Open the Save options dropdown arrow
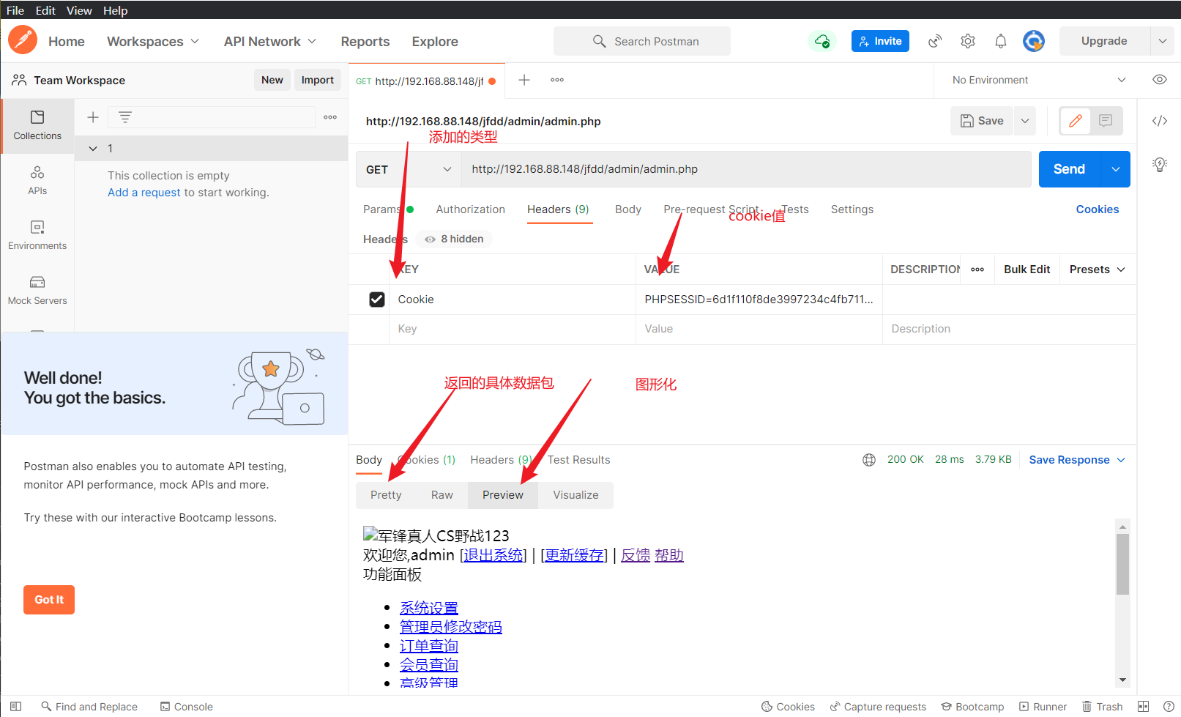This screenshot has height=717, width=1181. [x=1025, y=121]
